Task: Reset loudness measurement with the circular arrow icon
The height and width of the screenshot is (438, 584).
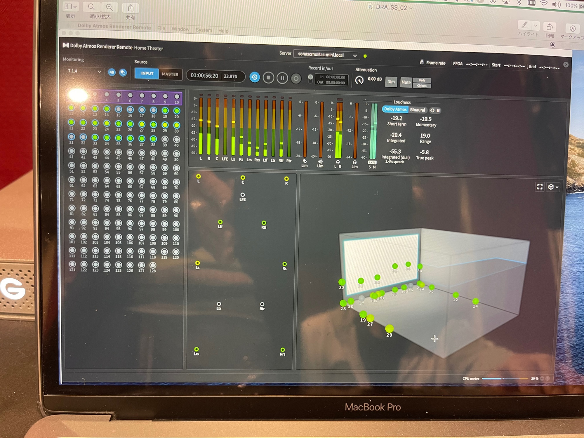Action: tap(432, 111)
